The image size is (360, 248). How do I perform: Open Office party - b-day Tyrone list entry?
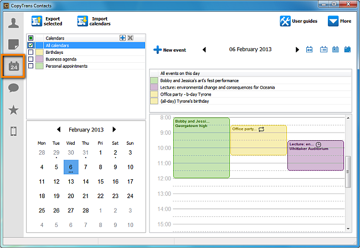pos(250,94)
